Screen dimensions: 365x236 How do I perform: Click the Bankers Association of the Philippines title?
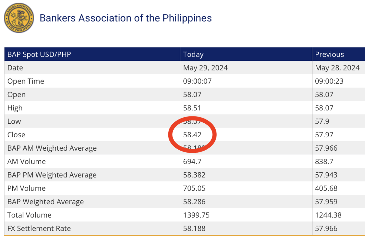point(125,18)
